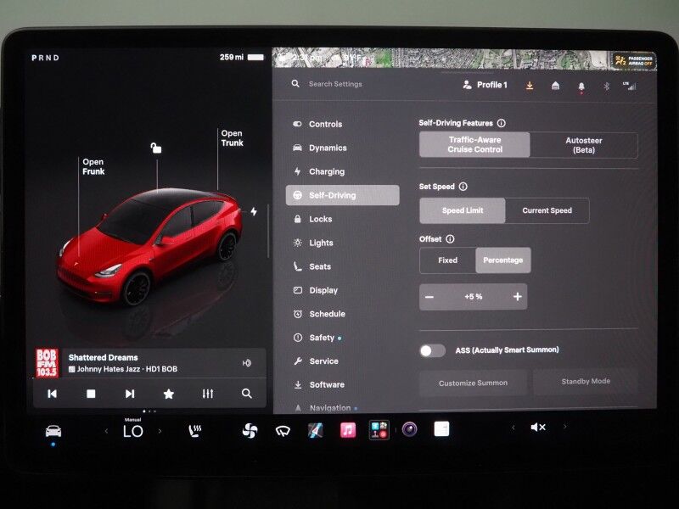Unmute using the volume mute icon
Image resolution: width=679 pixels, height=509 pixels.
[538, 428]
